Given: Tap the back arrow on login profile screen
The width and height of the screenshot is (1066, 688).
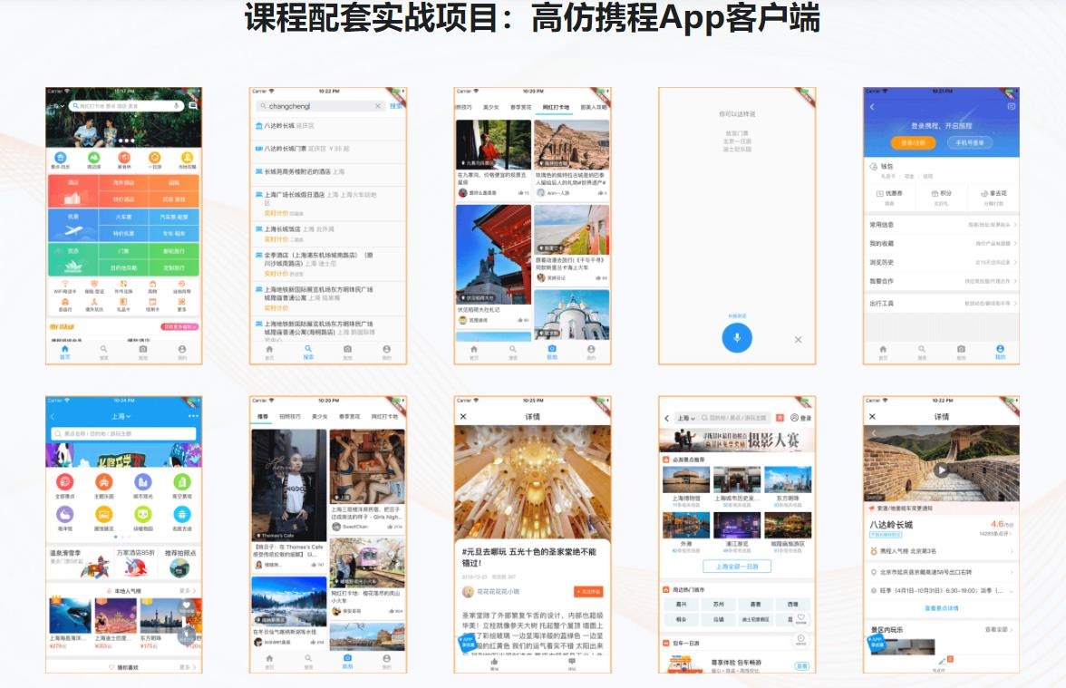Looking at the screenshot, I should pyautogui.click(x=872, y=107).
